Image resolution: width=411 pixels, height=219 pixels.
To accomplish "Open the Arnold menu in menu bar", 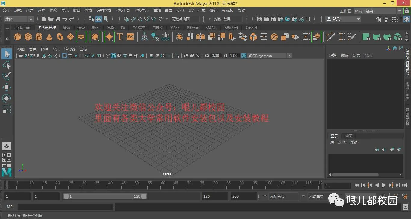I will tap(227, 10).
